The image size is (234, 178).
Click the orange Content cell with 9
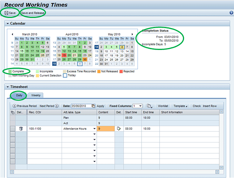106,128
